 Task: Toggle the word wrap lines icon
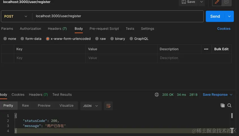pos(108,106)
